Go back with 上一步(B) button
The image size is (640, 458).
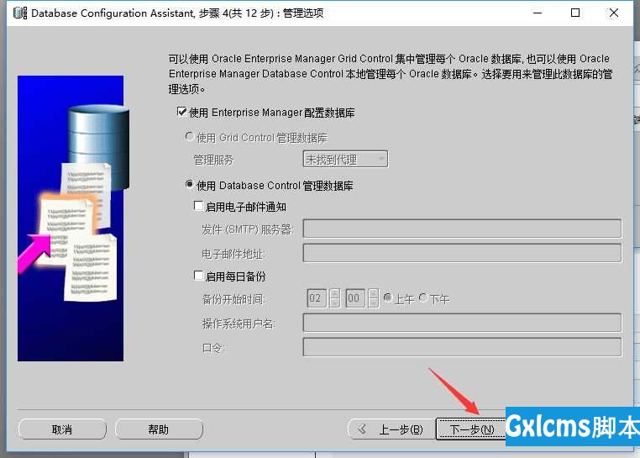[392, 429]
